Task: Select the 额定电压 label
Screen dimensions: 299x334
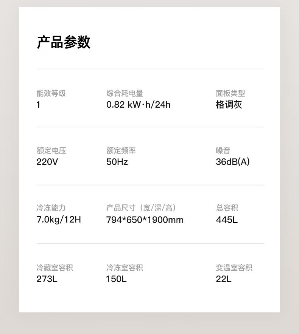Action: pyautogui.click(x=51, y=151)
